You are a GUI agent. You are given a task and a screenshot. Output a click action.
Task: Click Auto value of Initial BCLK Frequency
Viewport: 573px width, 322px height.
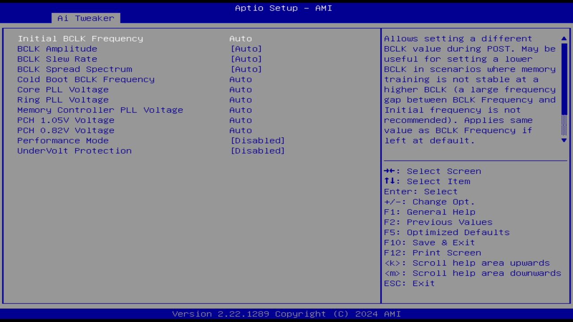240,38
